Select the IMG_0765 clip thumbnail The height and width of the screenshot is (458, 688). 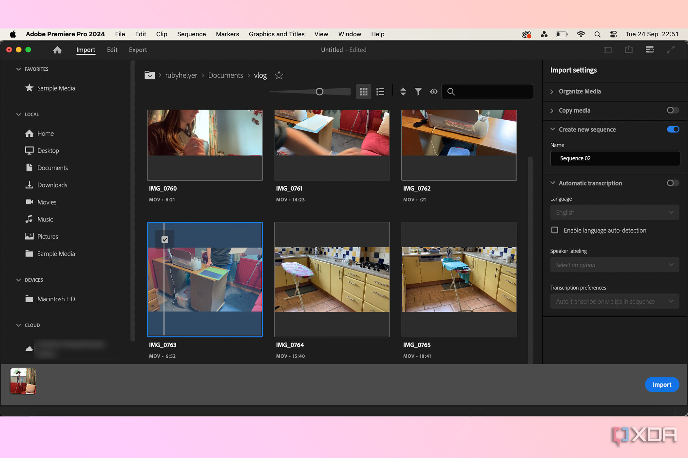click(459, 279)
